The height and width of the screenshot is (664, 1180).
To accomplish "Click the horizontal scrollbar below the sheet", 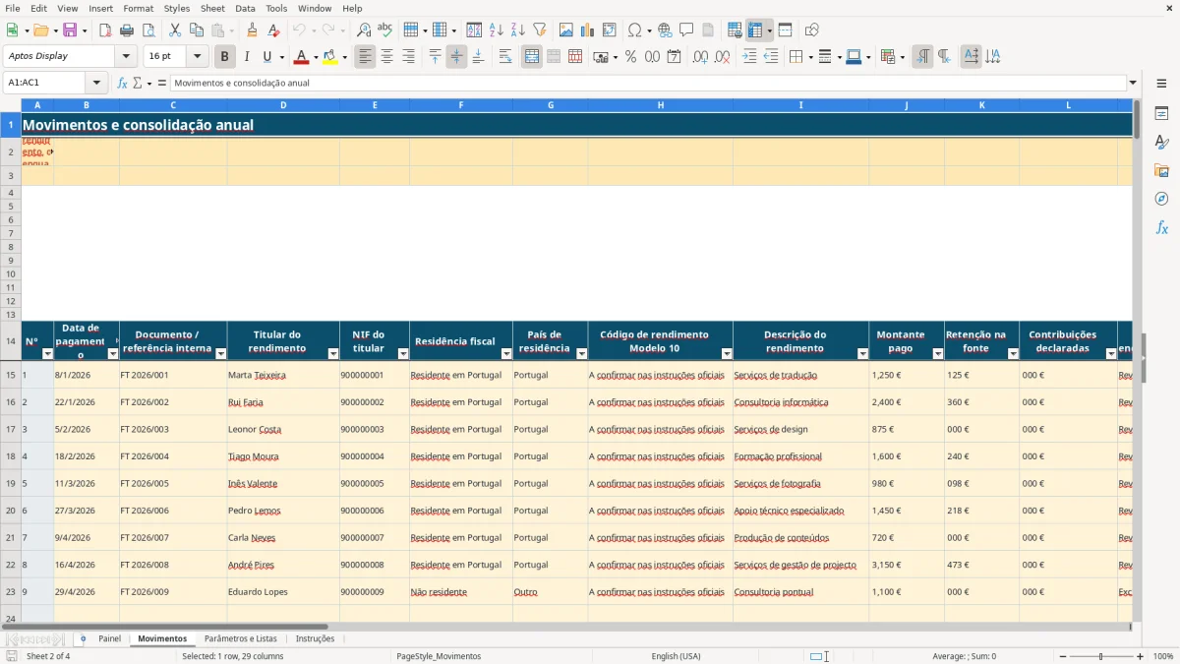I will (165, 627).
